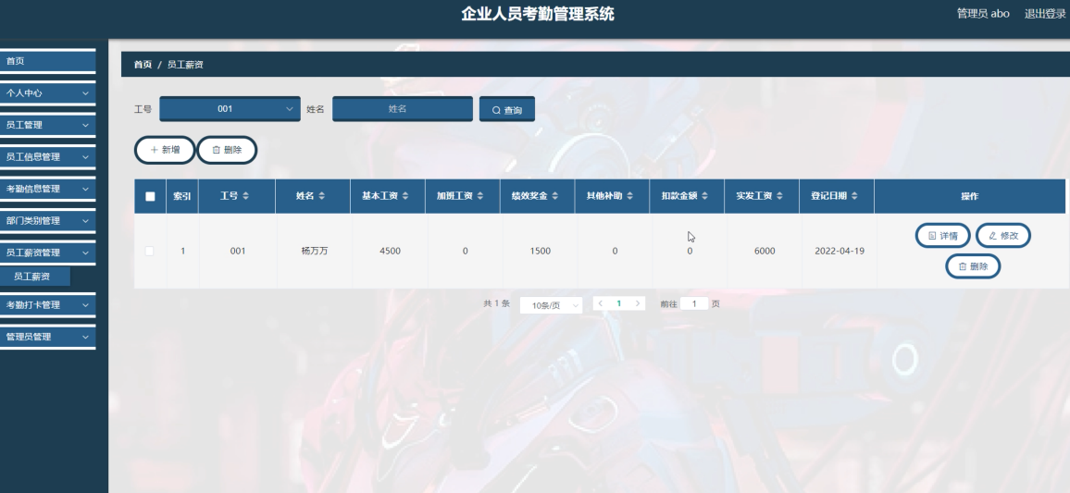Sort the 实发工资 column via its arrows
Image resolution: width=1070 pixels, height=493 pixels.
point(779,196)
